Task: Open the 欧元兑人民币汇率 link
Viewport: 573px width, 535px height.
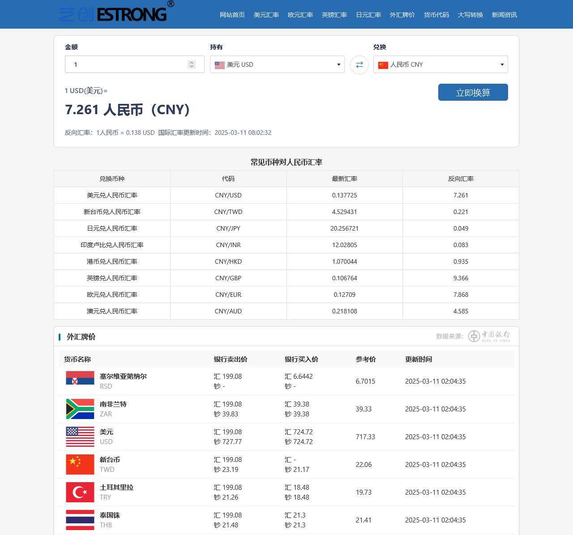Action: 112,295
